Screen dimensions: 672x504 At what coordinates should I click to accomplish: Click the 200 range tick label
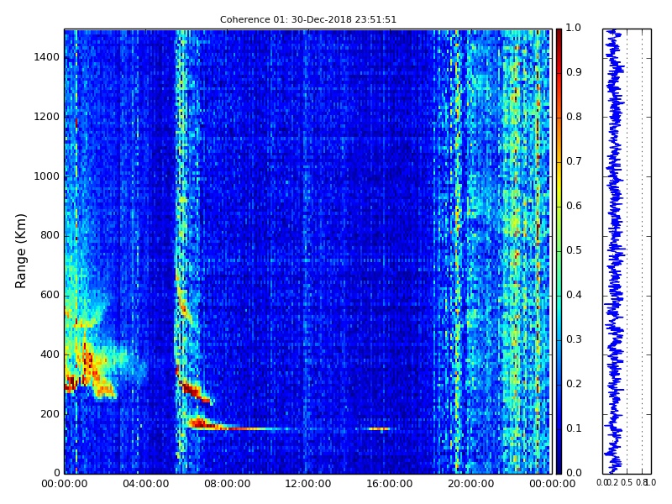coord(50,414)
